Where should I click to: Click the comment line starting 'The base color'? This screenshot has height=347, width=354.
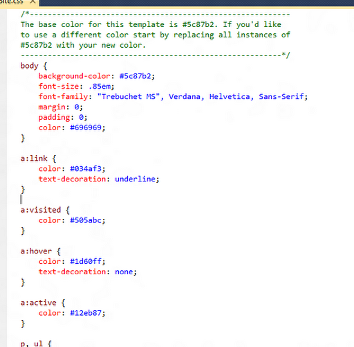tap(151, 24)
